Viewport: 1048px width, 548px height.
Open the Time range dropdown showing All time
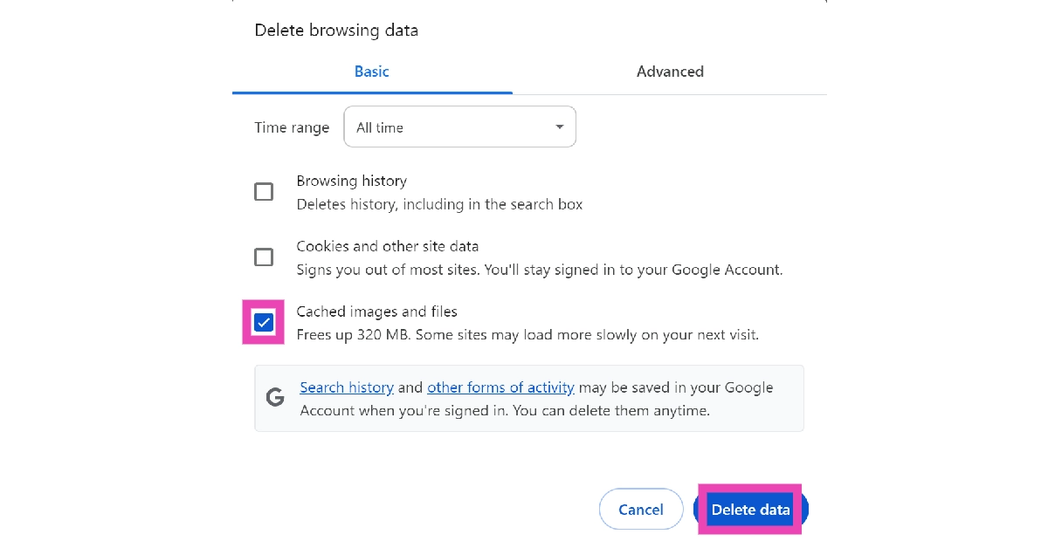click(459, 127)
